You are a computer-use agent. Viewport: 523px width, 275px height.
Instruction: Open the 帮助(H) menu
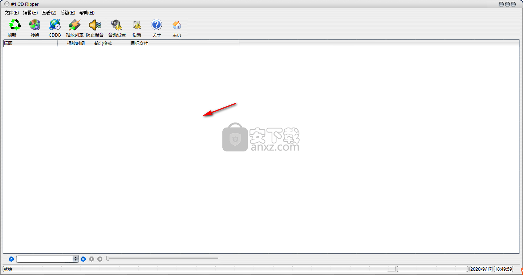pyautogui.click(x=87, y=13)
